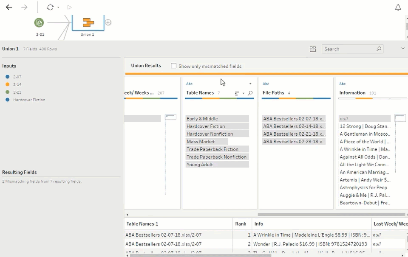This screenshot has width=408, height=257.
Task: Open the refresh options dropdown arrow
Action: pos(58,8)
